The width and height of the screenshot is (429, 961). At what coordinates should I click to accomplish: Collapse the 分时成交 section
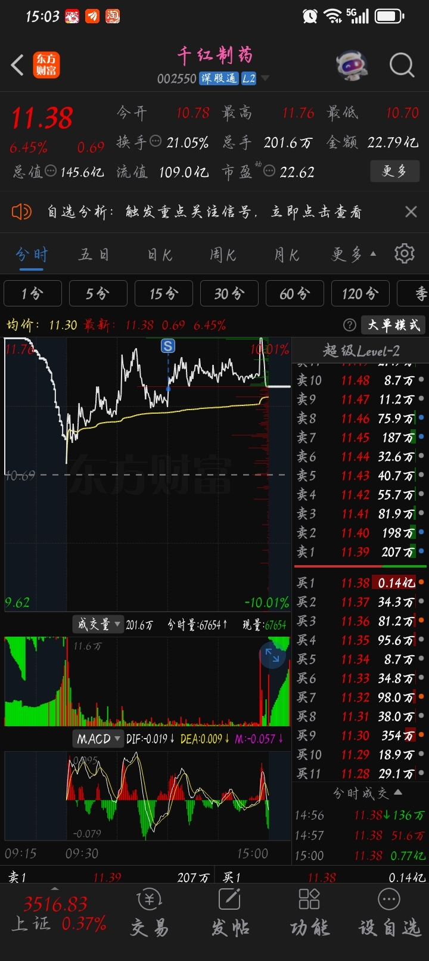[x=367, y=793]
